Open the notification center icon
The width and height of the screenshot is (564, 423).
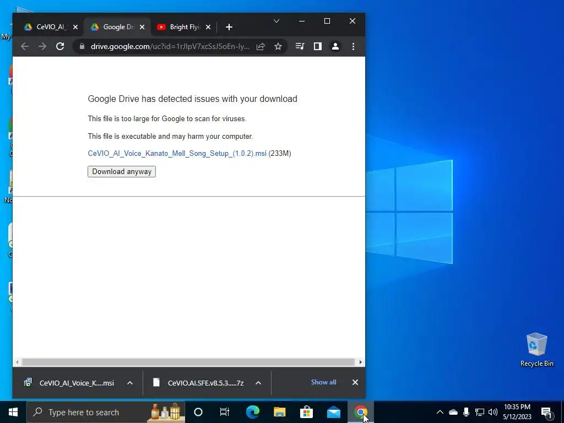click(546, 412)
